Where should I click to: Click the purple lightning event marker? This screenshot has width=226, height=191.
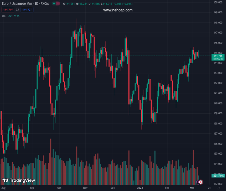tap(198, 182)
